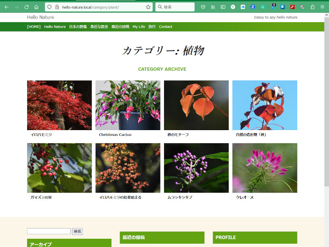Viewport: 329px width, 247px height.
Task: Go to the browser home page
Action: tap(36, 7)
